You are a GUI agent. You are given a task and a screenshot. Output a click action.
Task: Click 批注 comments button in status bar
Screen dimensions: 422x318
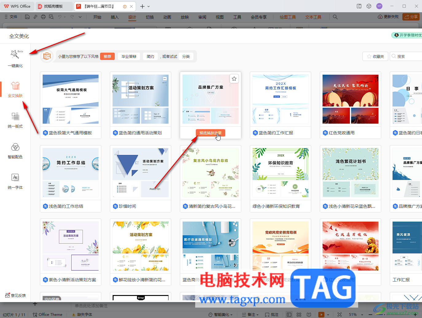pyautogui.click(x=272, y=314)
